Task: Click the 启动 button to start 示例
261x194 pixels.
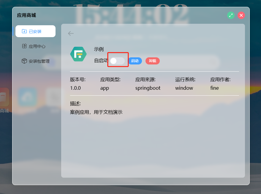Action: (135, 61)
